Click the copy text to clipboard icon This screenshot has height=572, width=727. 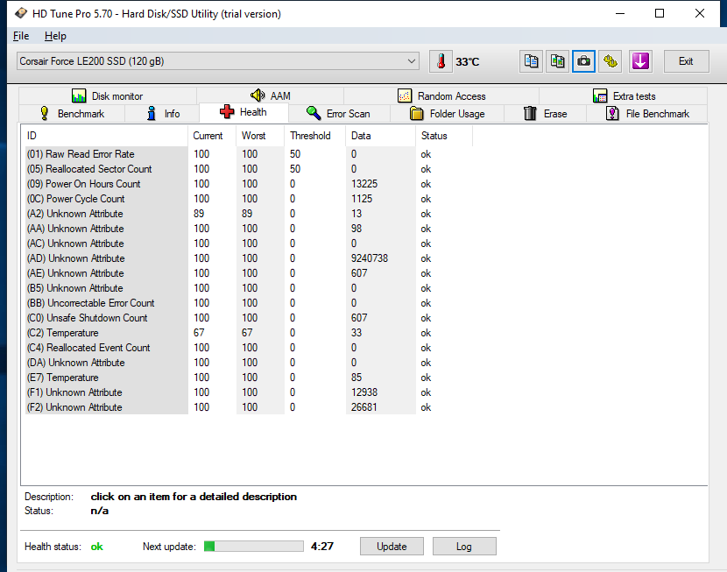(531, 61)
